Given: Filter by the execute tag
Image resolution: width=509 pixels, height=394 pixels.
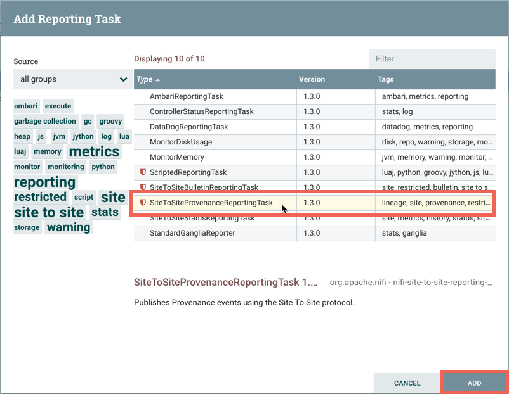Looking at the screenshot, I should 58,106.
